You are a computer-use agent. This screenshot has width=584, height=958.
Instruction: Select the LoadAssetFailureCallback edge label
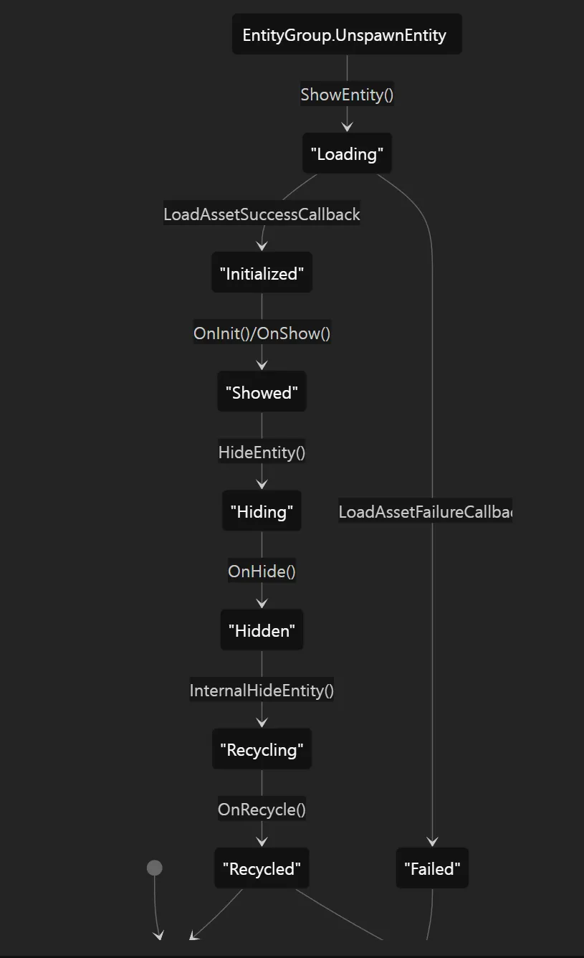pyautogui.click(x=426, y=511)
